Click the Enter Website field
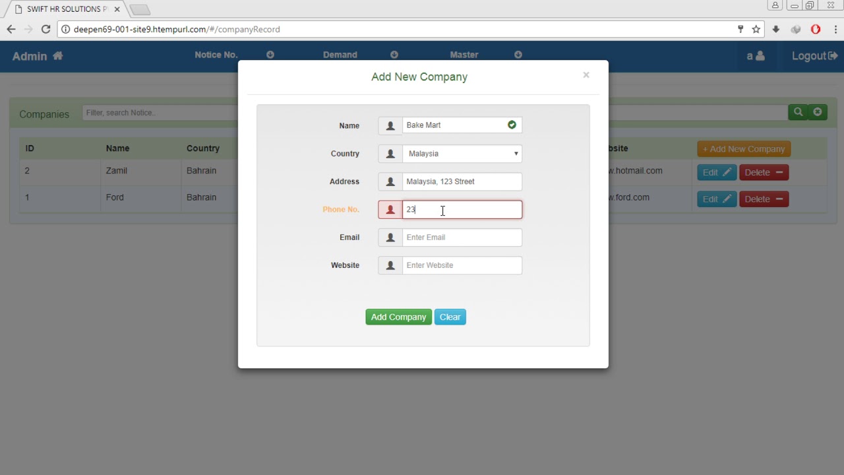 462,265
